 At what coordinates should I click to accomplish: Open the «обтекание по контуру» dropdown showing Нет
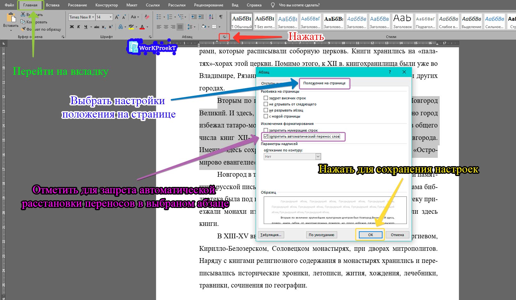click(317, 156)
